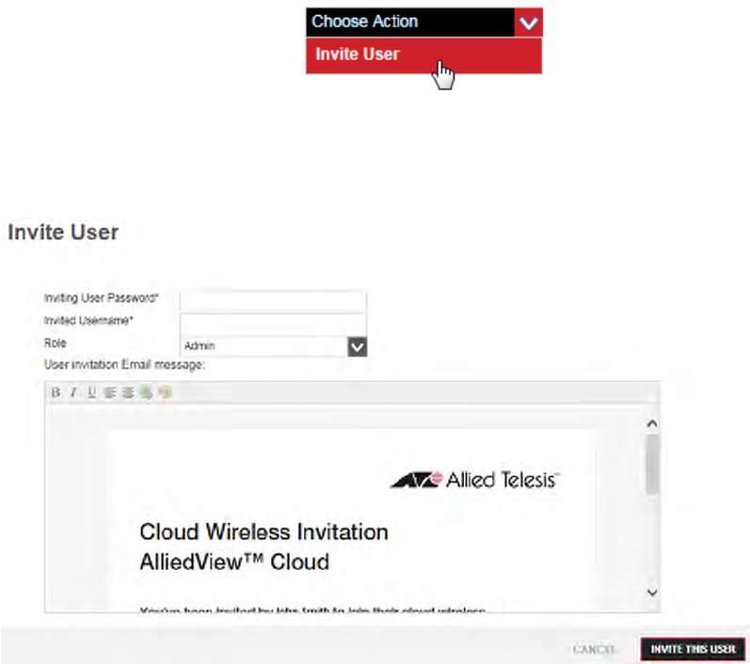Align message text left
Viewport: 750px width, 664px height.
[109, 392]
